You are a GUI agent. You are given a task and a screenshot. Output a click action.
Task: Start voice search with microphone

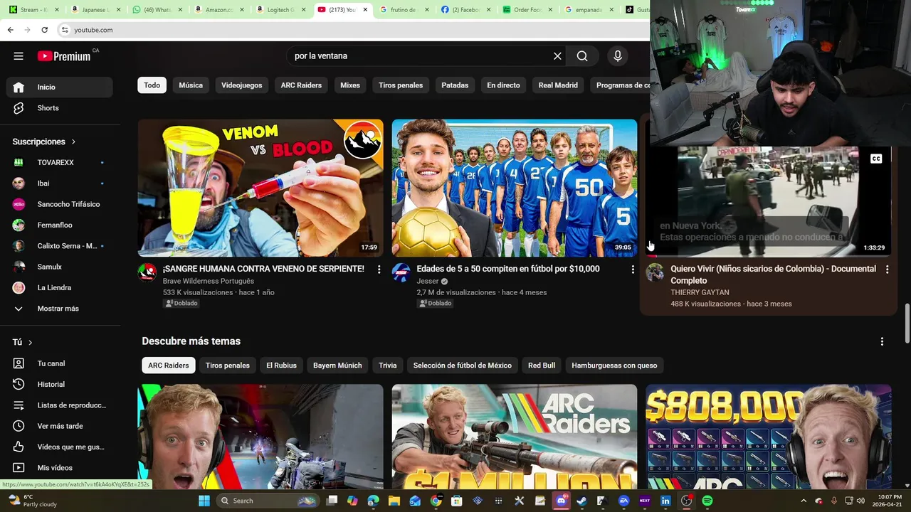point(618,56)
